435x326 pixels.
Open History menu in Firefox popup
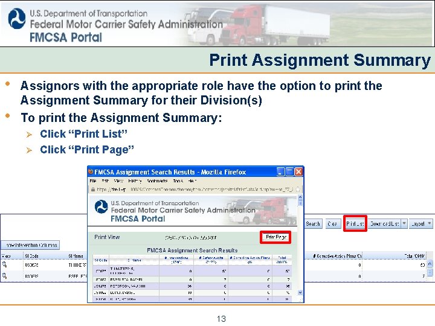[135, 181]
